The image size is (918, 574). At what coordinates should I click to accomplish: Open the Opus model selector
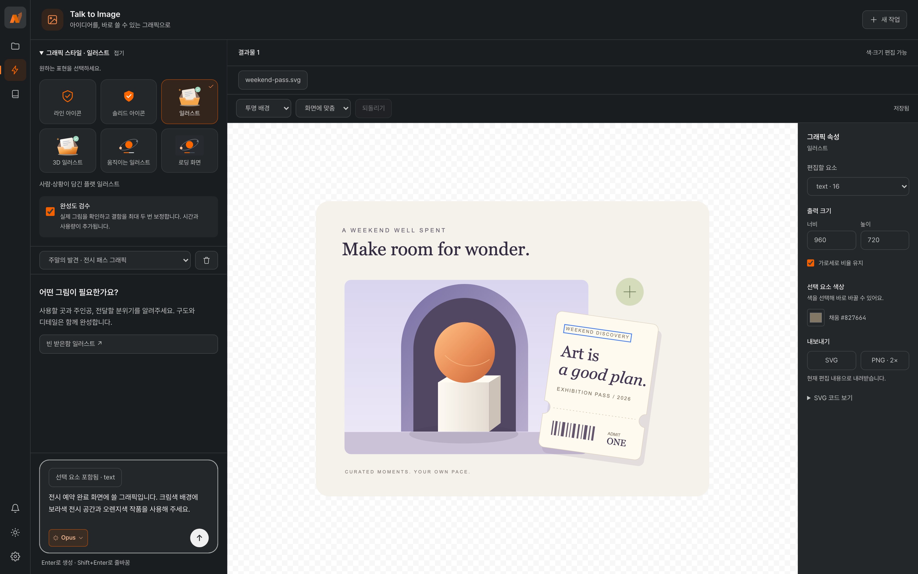pyautogui.click(x=68, y=538)
